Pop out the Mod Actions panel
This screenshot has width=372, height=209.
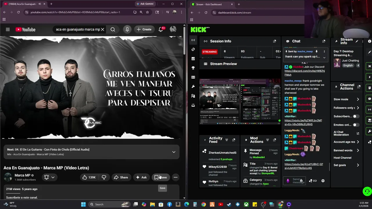click(x=274, y=140)
